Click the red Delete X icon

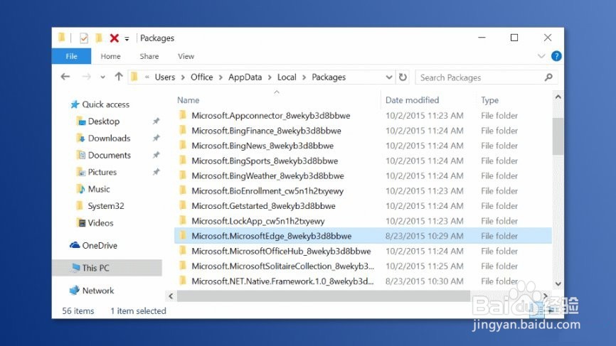(x=115, y=38)
